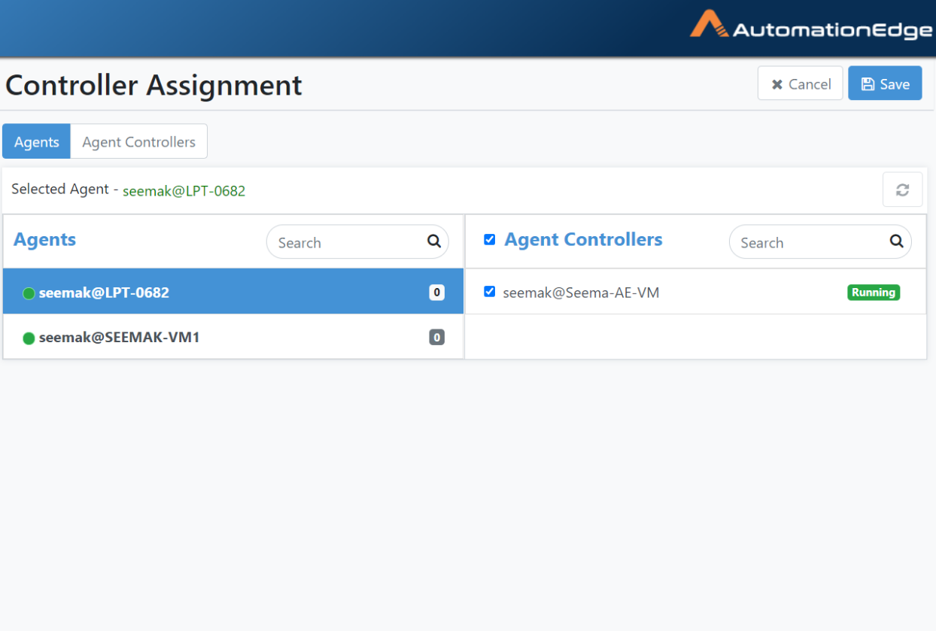Screen dimensions: 936x631
Task: Switch to the Agent Controllers tab
Action: [138, 142]
